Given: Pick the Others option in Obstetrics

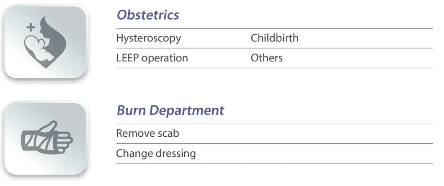Looking at the screenshot, I should point(266,58).
